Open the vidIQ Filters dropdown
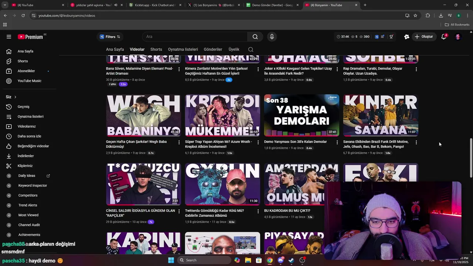This screenshot has height=266, width=473. pos(110,37)
